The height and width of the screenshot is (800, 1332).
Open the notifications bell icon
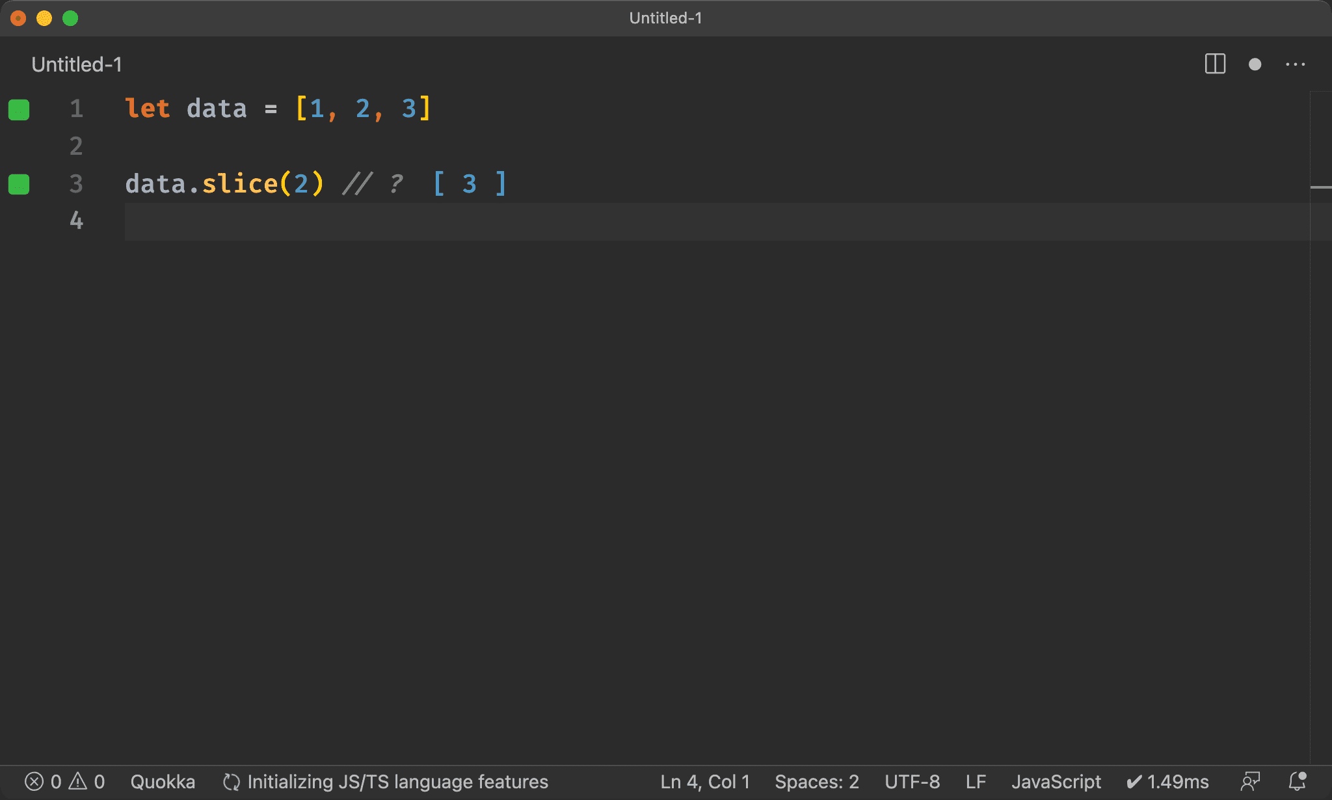click(1298, 781)
